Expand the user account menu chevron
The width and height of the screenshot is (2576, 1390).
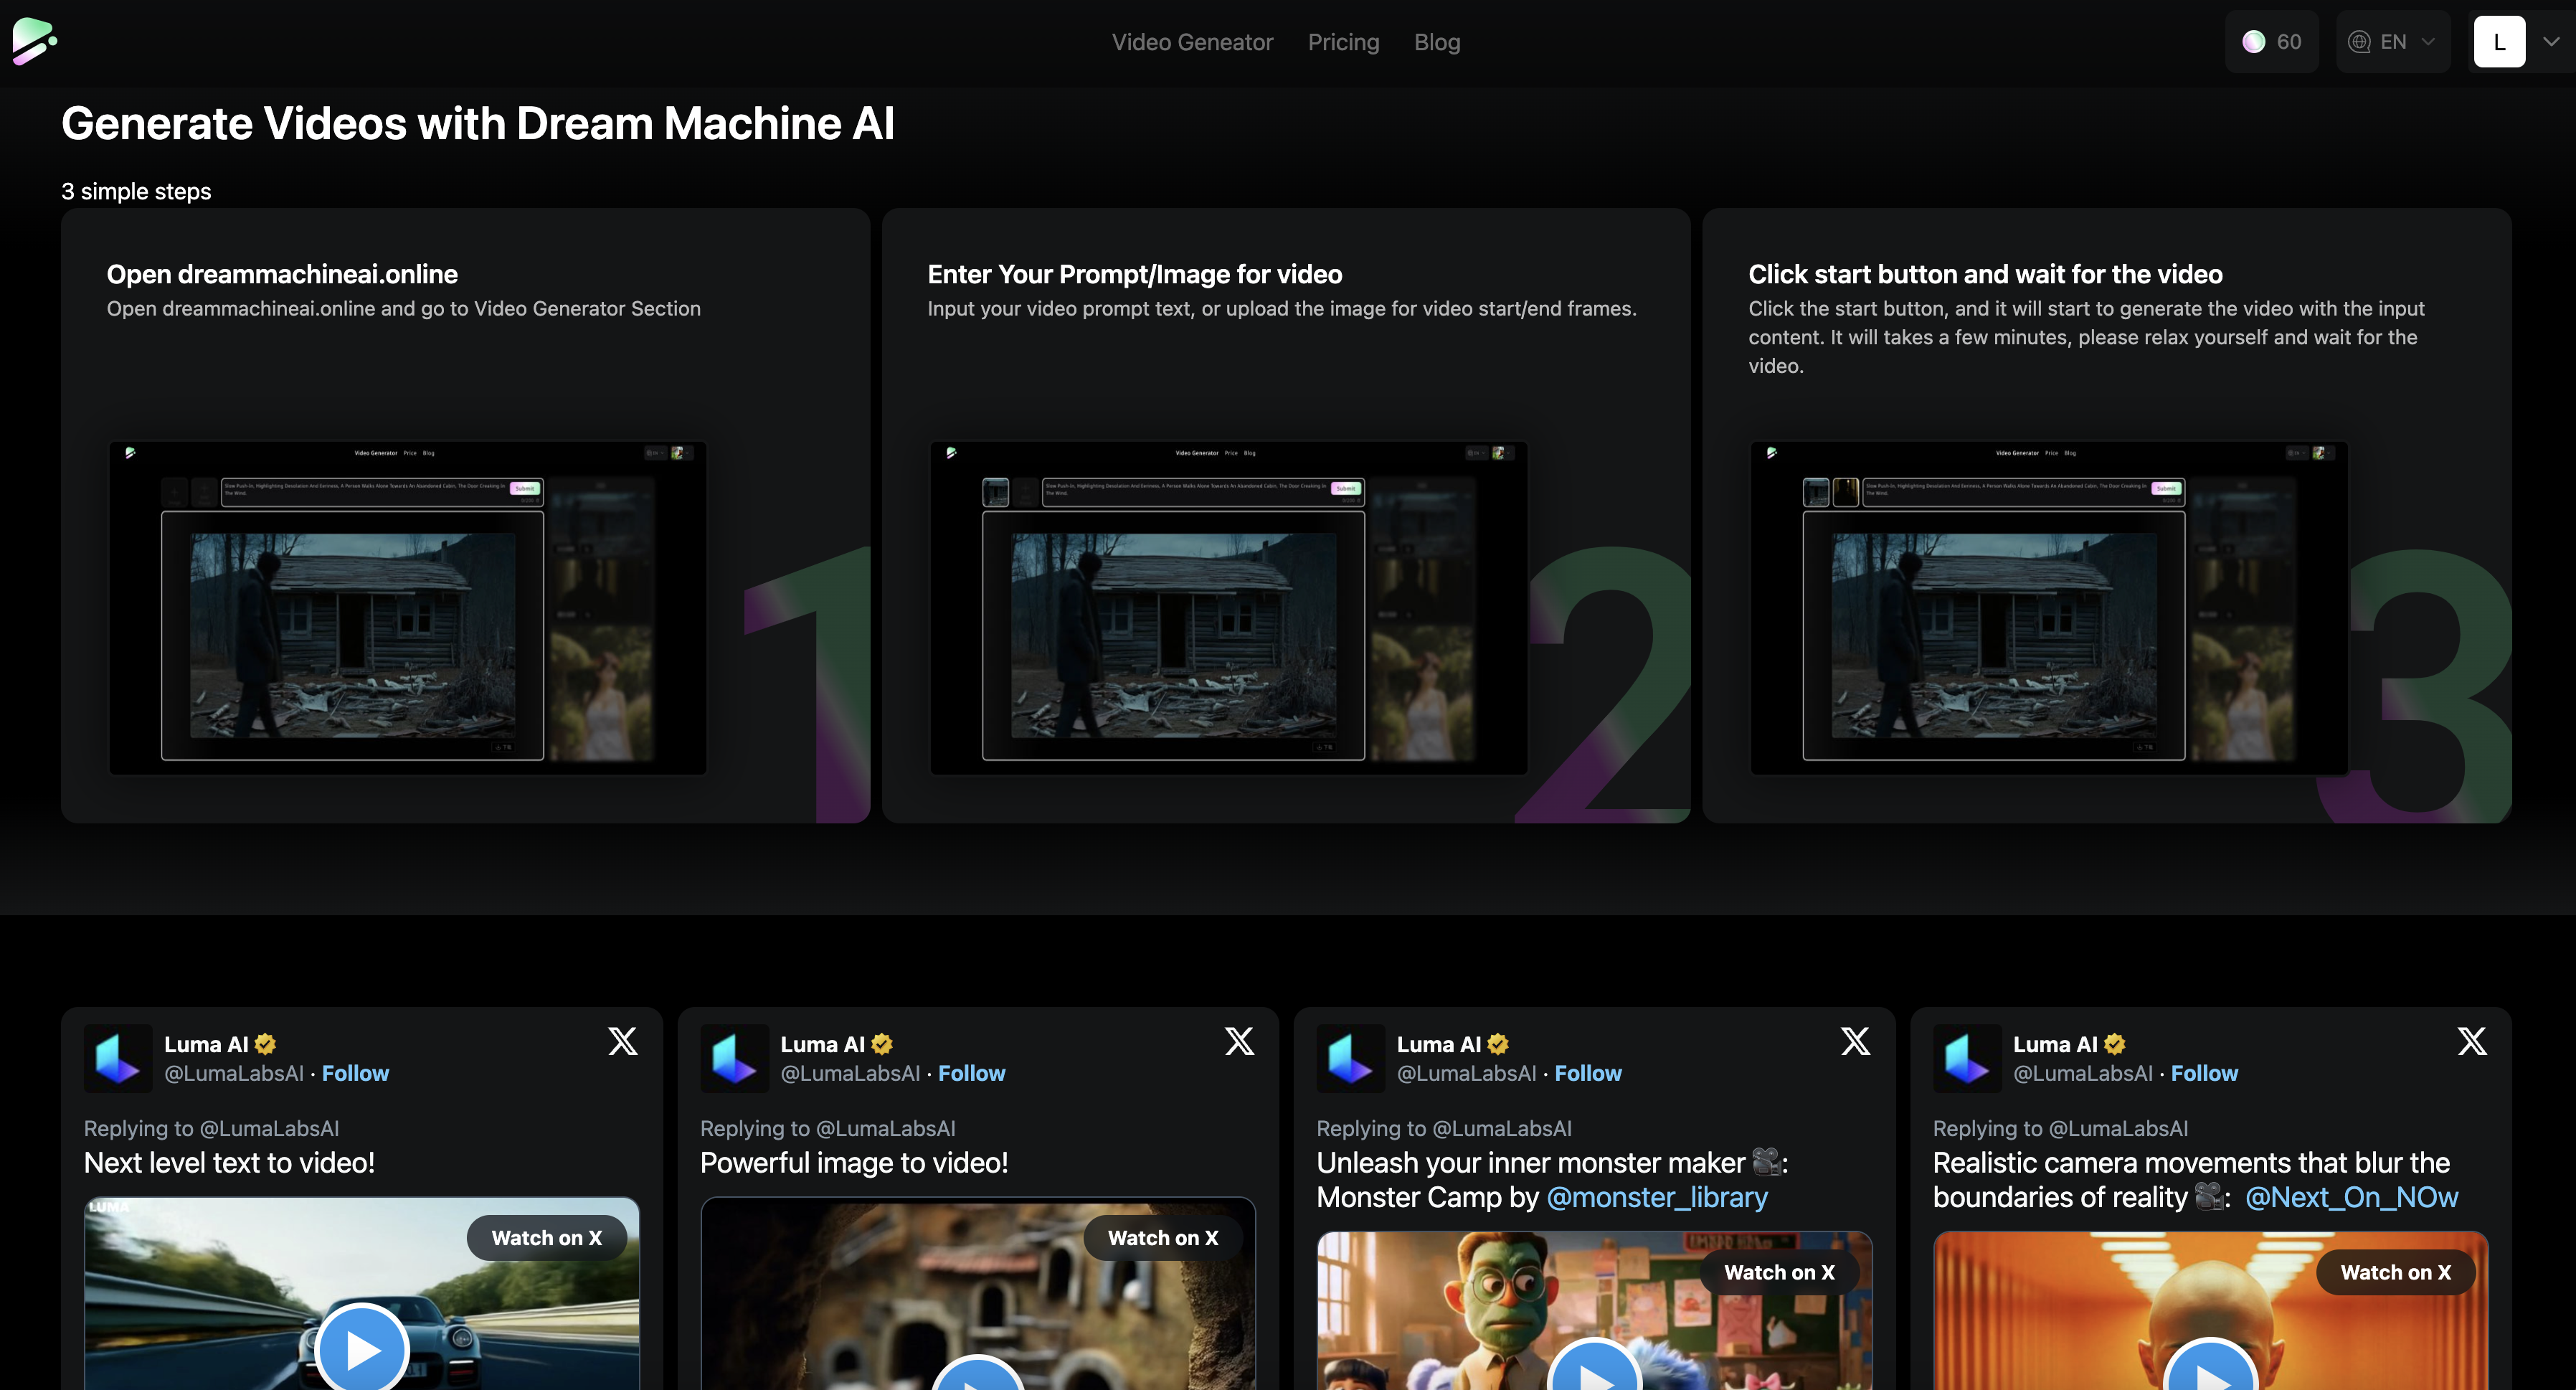pos(2551,42)
